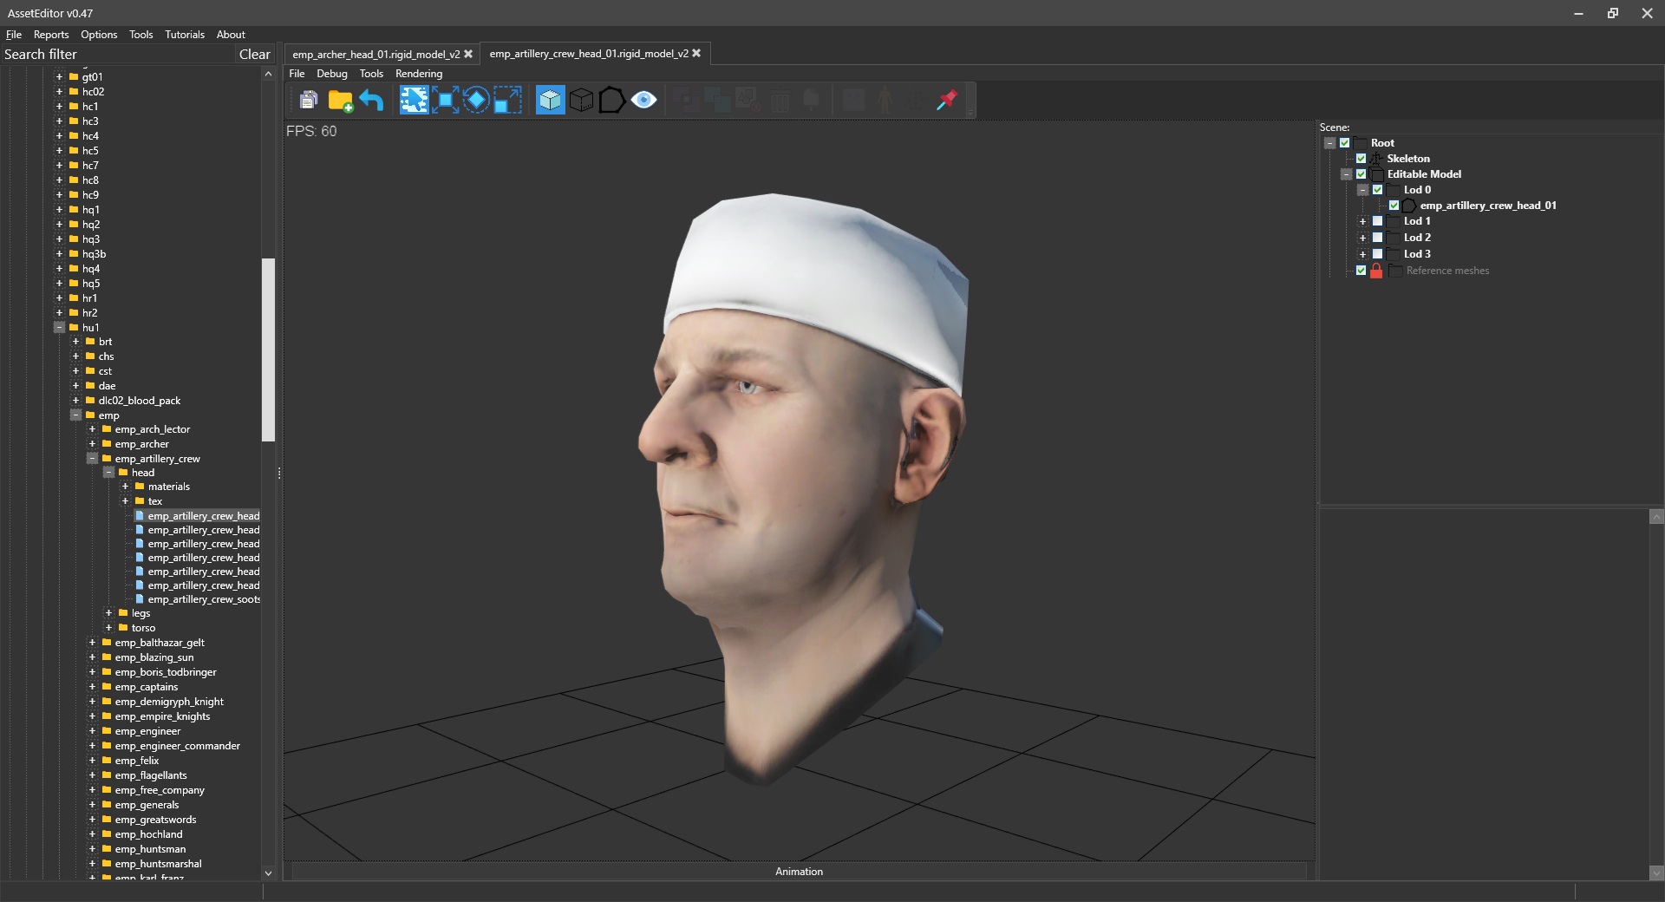
Task: Click the save/copy documents toolbar icon
Action: (x=308, y=101)
